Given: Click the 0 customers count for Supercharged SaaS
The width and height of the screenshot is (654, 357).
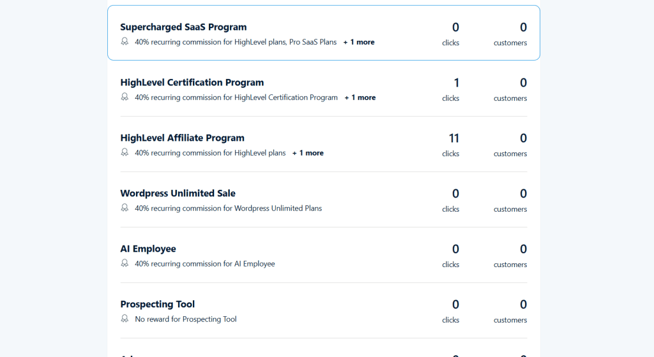Looking at the screenshot, I should pos(523,27).
